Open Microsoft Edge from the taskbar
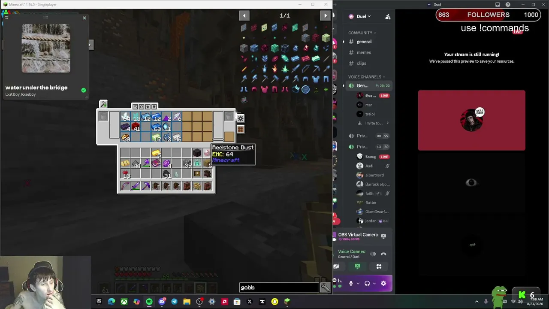The height and width of the screenshot is (309, 549). click(x=112, y=302)
